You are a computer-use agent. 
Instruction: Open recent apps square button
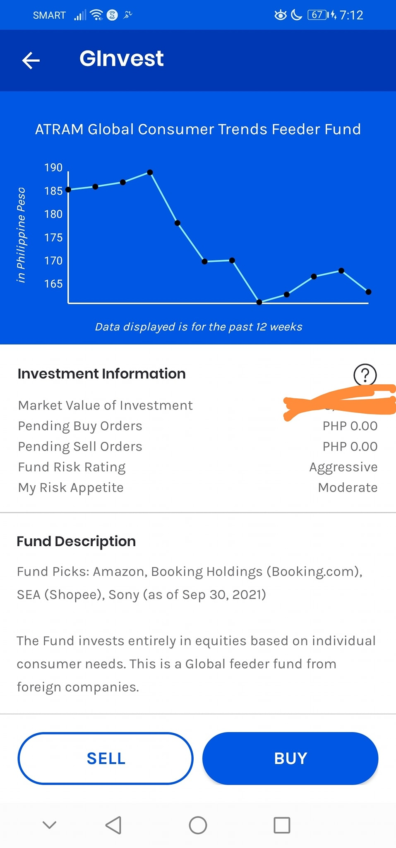pyautogui.click(x=282, y=825)
